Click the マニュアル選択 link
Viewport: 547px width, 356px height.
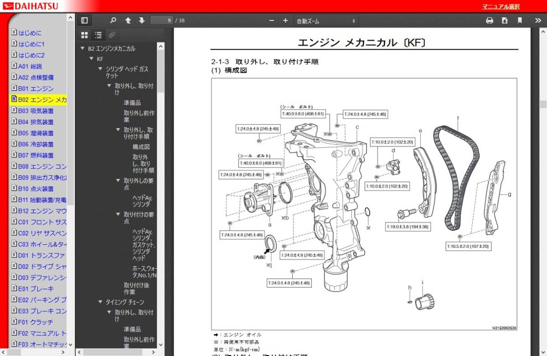501,6
